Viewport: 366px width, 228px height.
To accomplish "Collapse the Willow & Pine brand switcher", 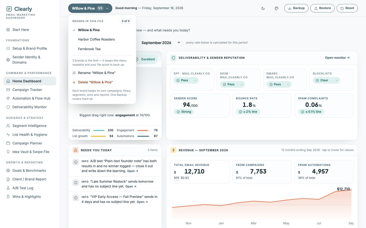I will point(90,8).
